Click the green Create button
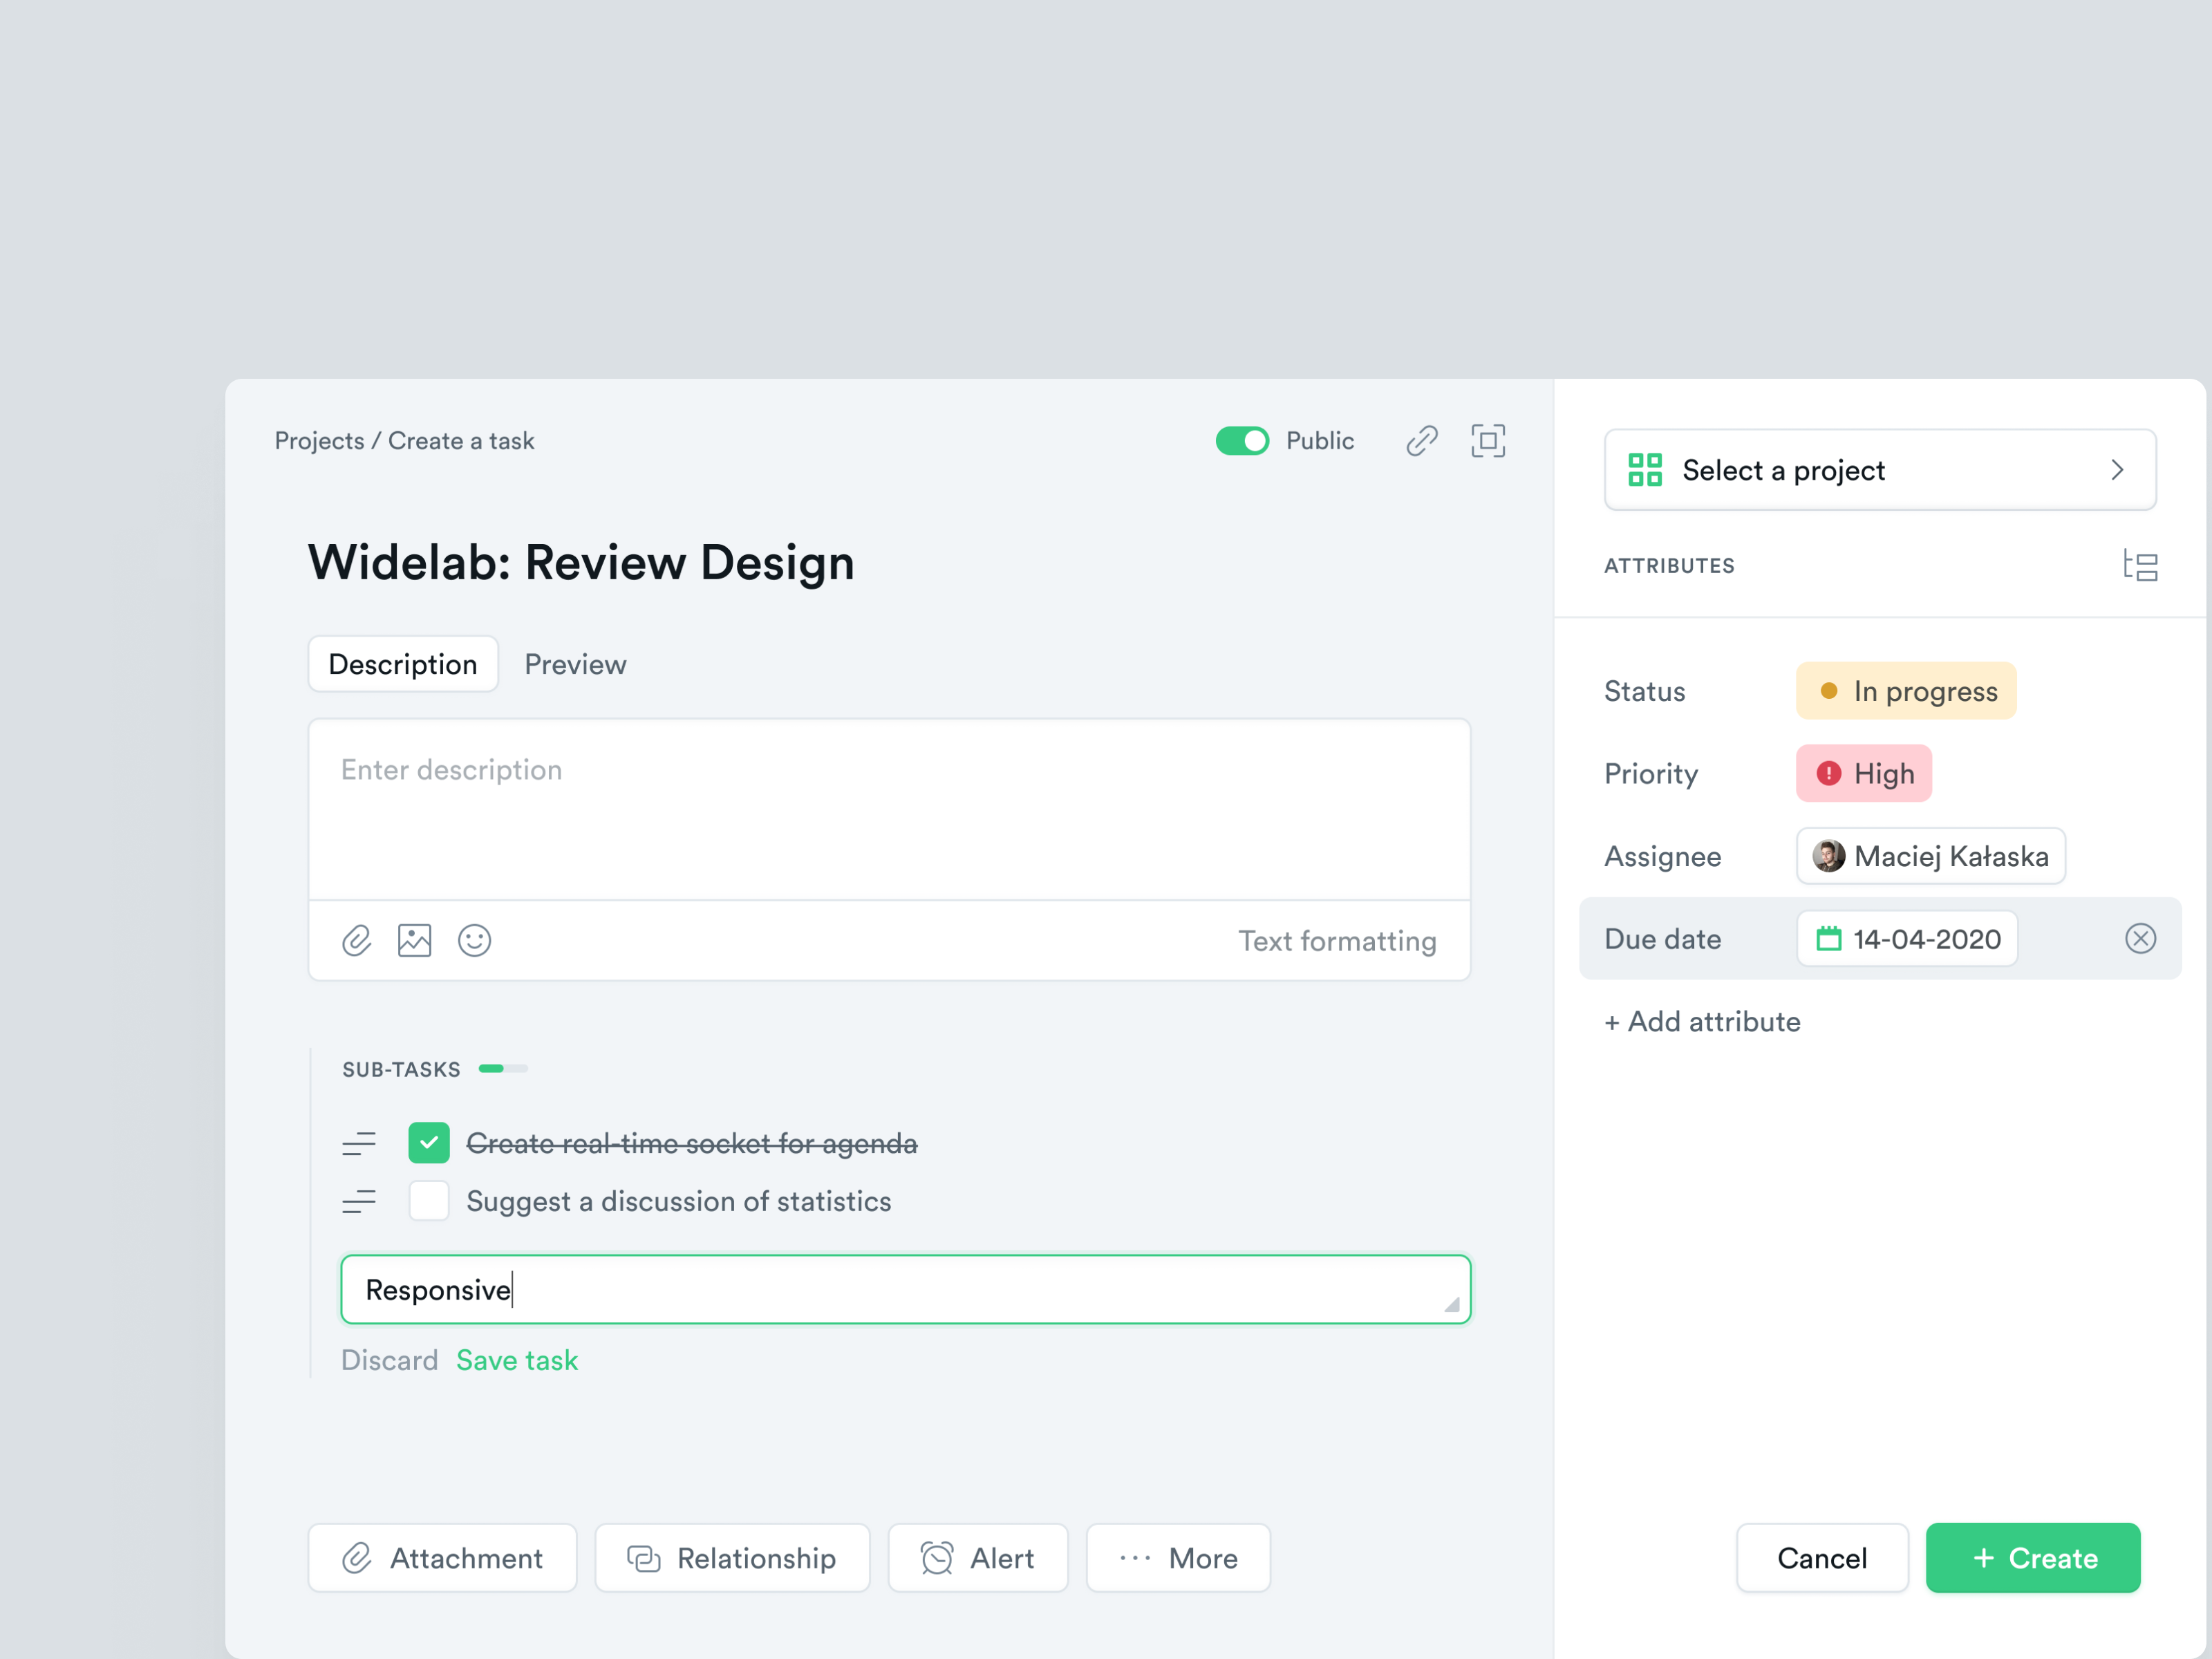The height and width of the screenshot is (1659, 2212). pos(2032,1557)
